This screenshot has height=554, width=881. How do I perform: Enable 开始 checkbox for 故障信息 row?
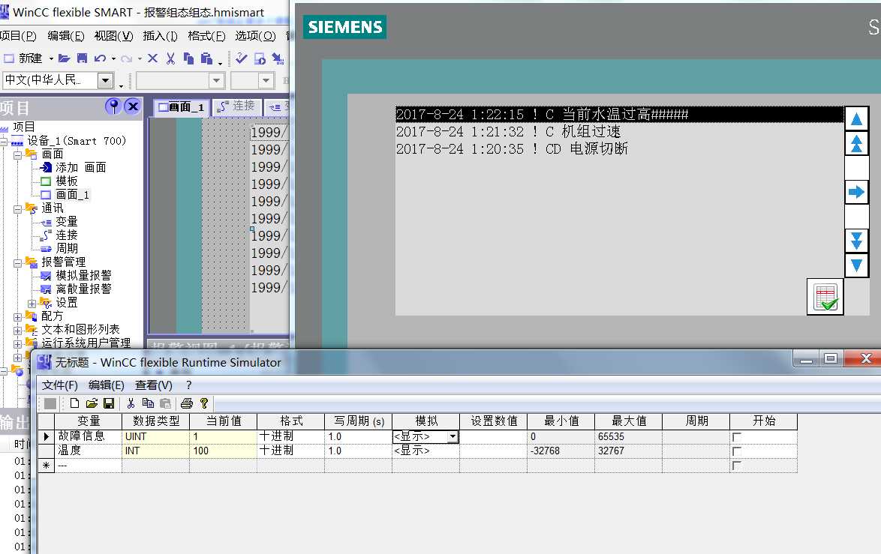tap(737, 437)
